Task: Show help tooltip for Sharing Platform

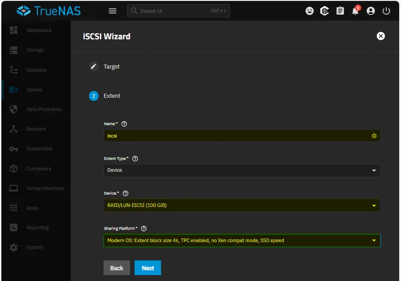Action: [x=144, y=228]
